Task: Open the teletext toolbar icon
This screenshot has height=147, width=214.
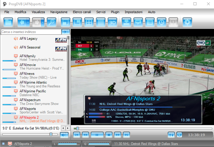Action: [173, 22]
